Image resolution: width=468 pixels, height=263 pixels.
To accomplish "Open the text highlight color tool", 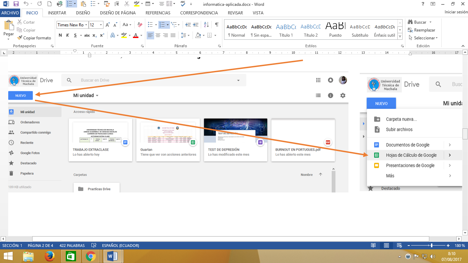I will point(124,35).
